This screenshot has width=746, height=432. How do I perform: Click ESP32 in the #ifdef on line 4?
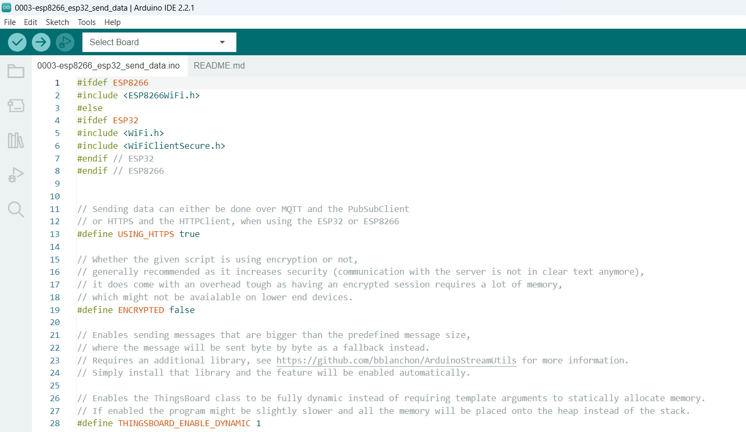point(125,120)
